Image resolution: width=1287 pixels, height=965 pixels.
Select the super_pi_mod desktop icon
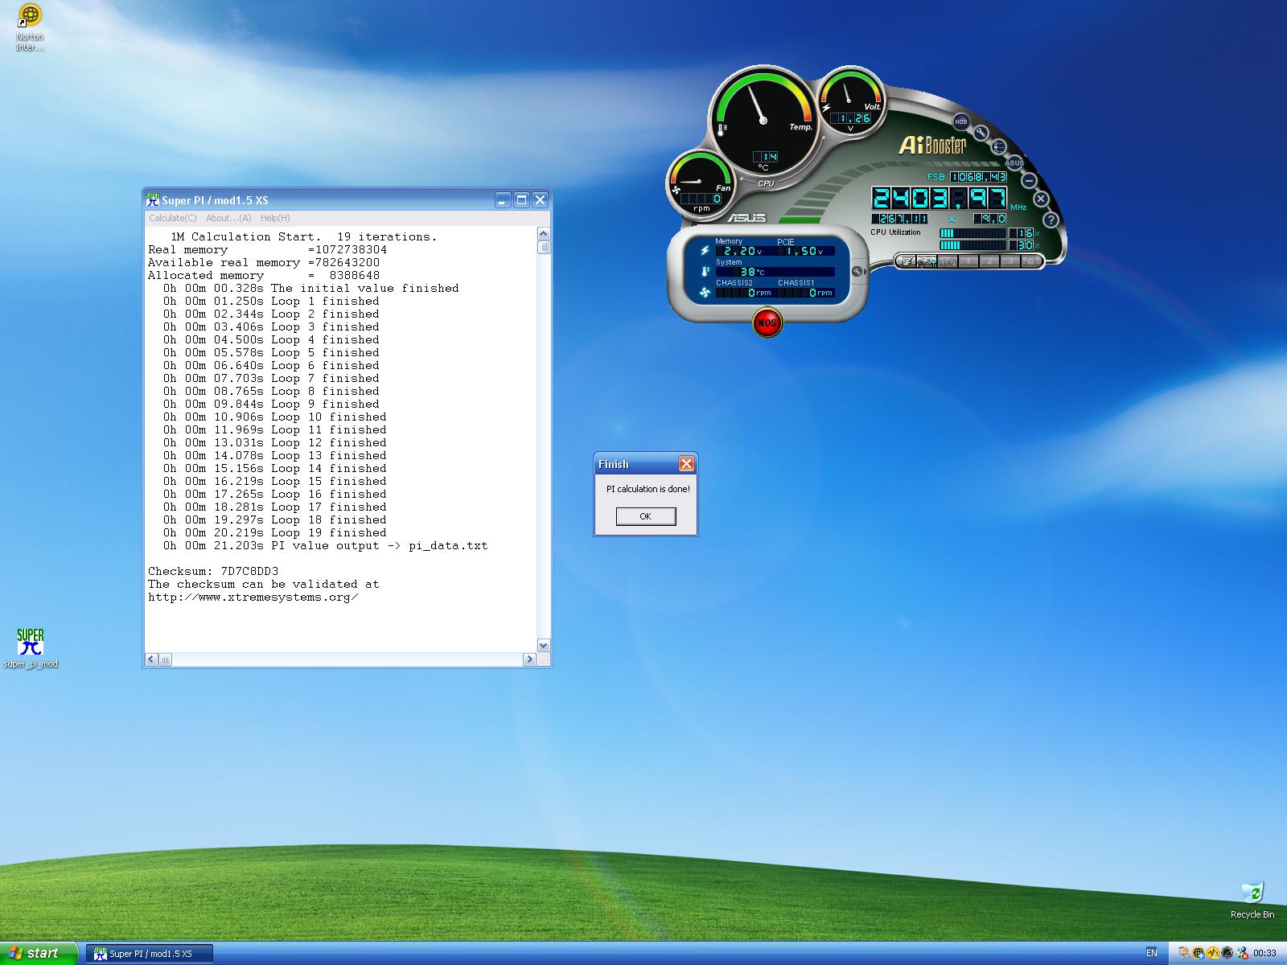31,648
